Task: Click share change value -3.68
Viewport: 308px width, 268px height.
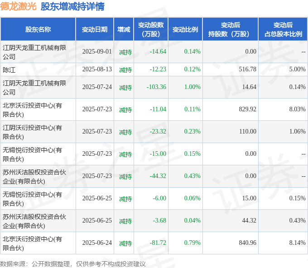Action: [159, 221]
